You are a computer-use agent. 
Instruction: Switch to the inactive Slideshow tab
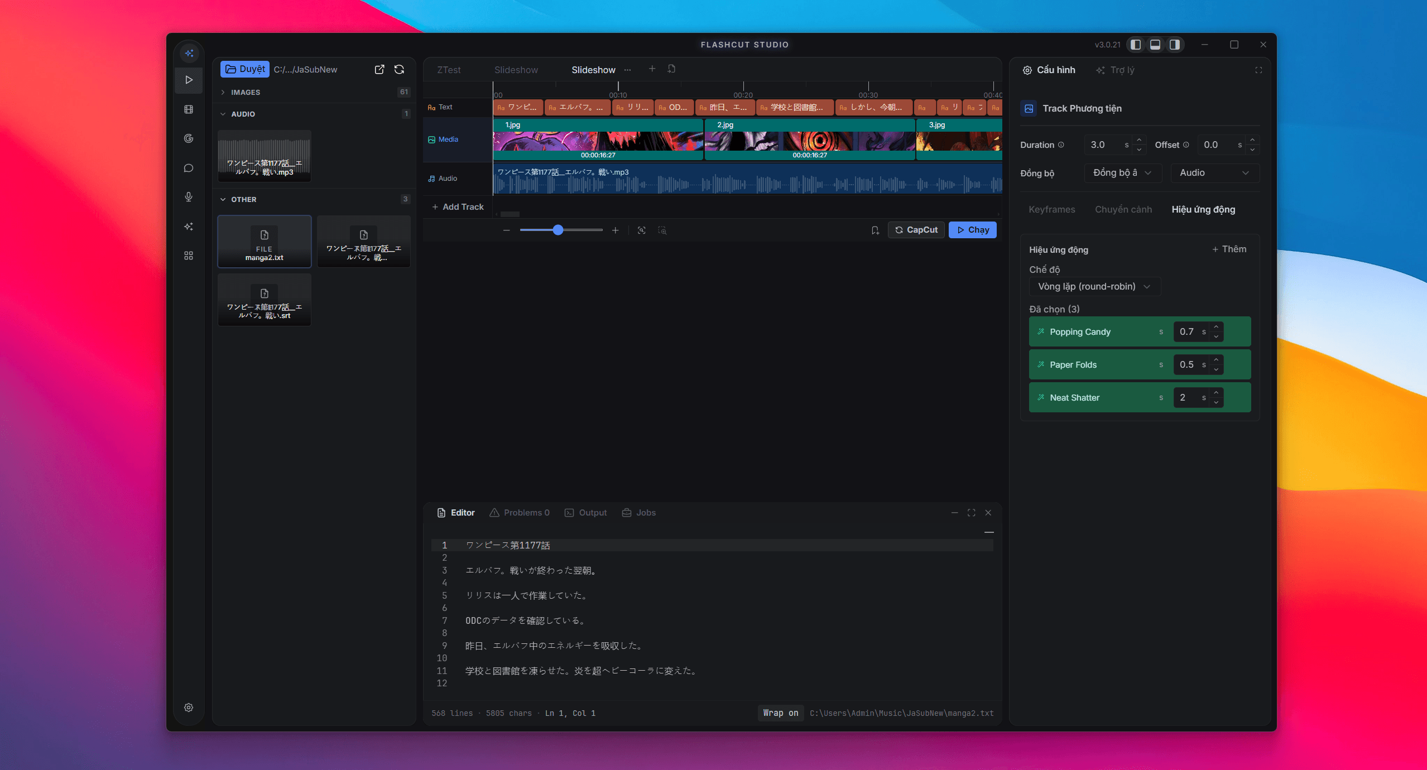[x=516, y=70]
